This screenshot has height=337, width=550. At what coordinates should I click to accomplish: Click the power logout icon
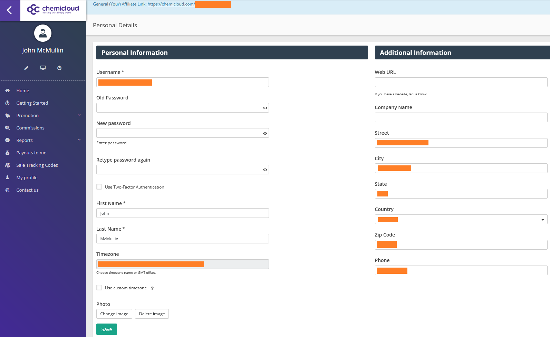tap(59, 68)
